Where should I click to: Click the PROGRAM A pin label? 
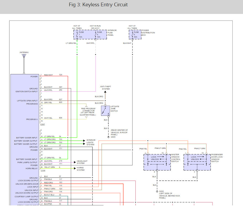pos(32,119)
